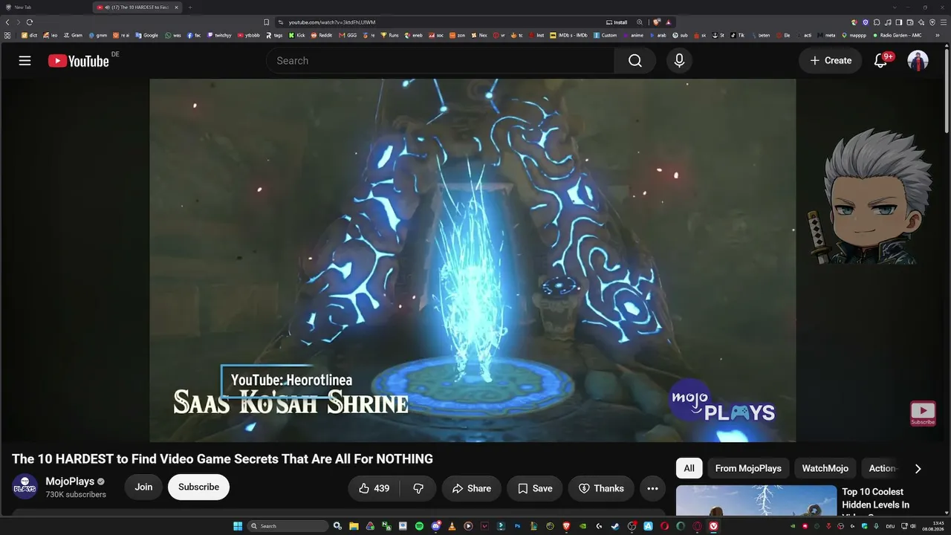
Task: Close the YouTube video browser tab
Action: click(x=176, y=7)
